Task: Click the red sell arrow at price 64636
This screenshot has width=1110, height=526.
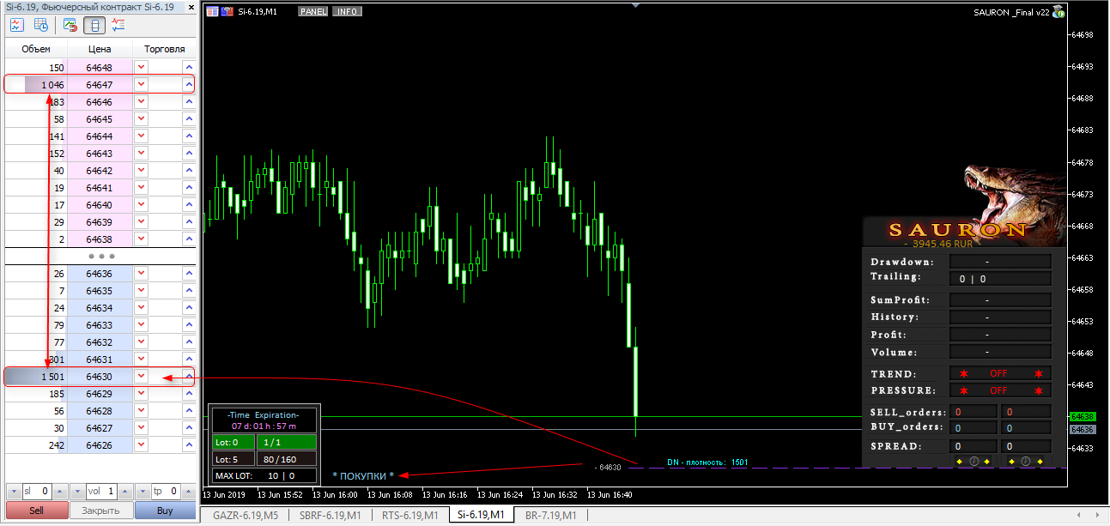Action: pyautogui.click(x=142, y=273)
